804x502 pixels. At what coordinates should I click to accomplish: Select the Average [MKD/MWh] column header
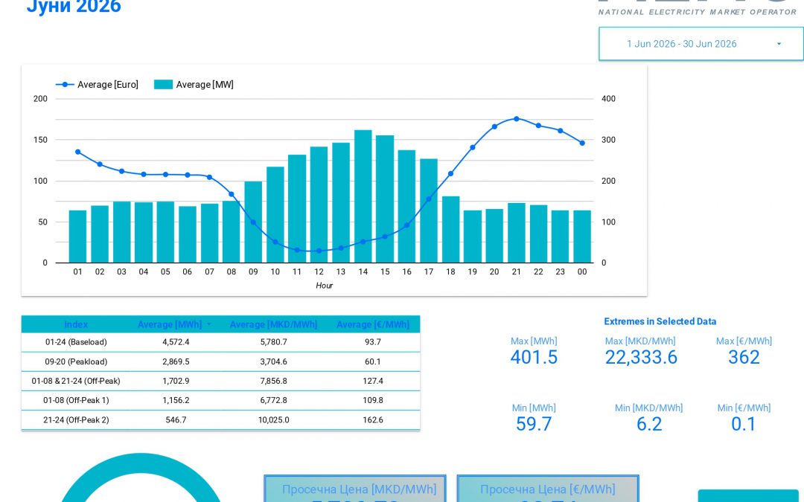[x=273, y=324]
